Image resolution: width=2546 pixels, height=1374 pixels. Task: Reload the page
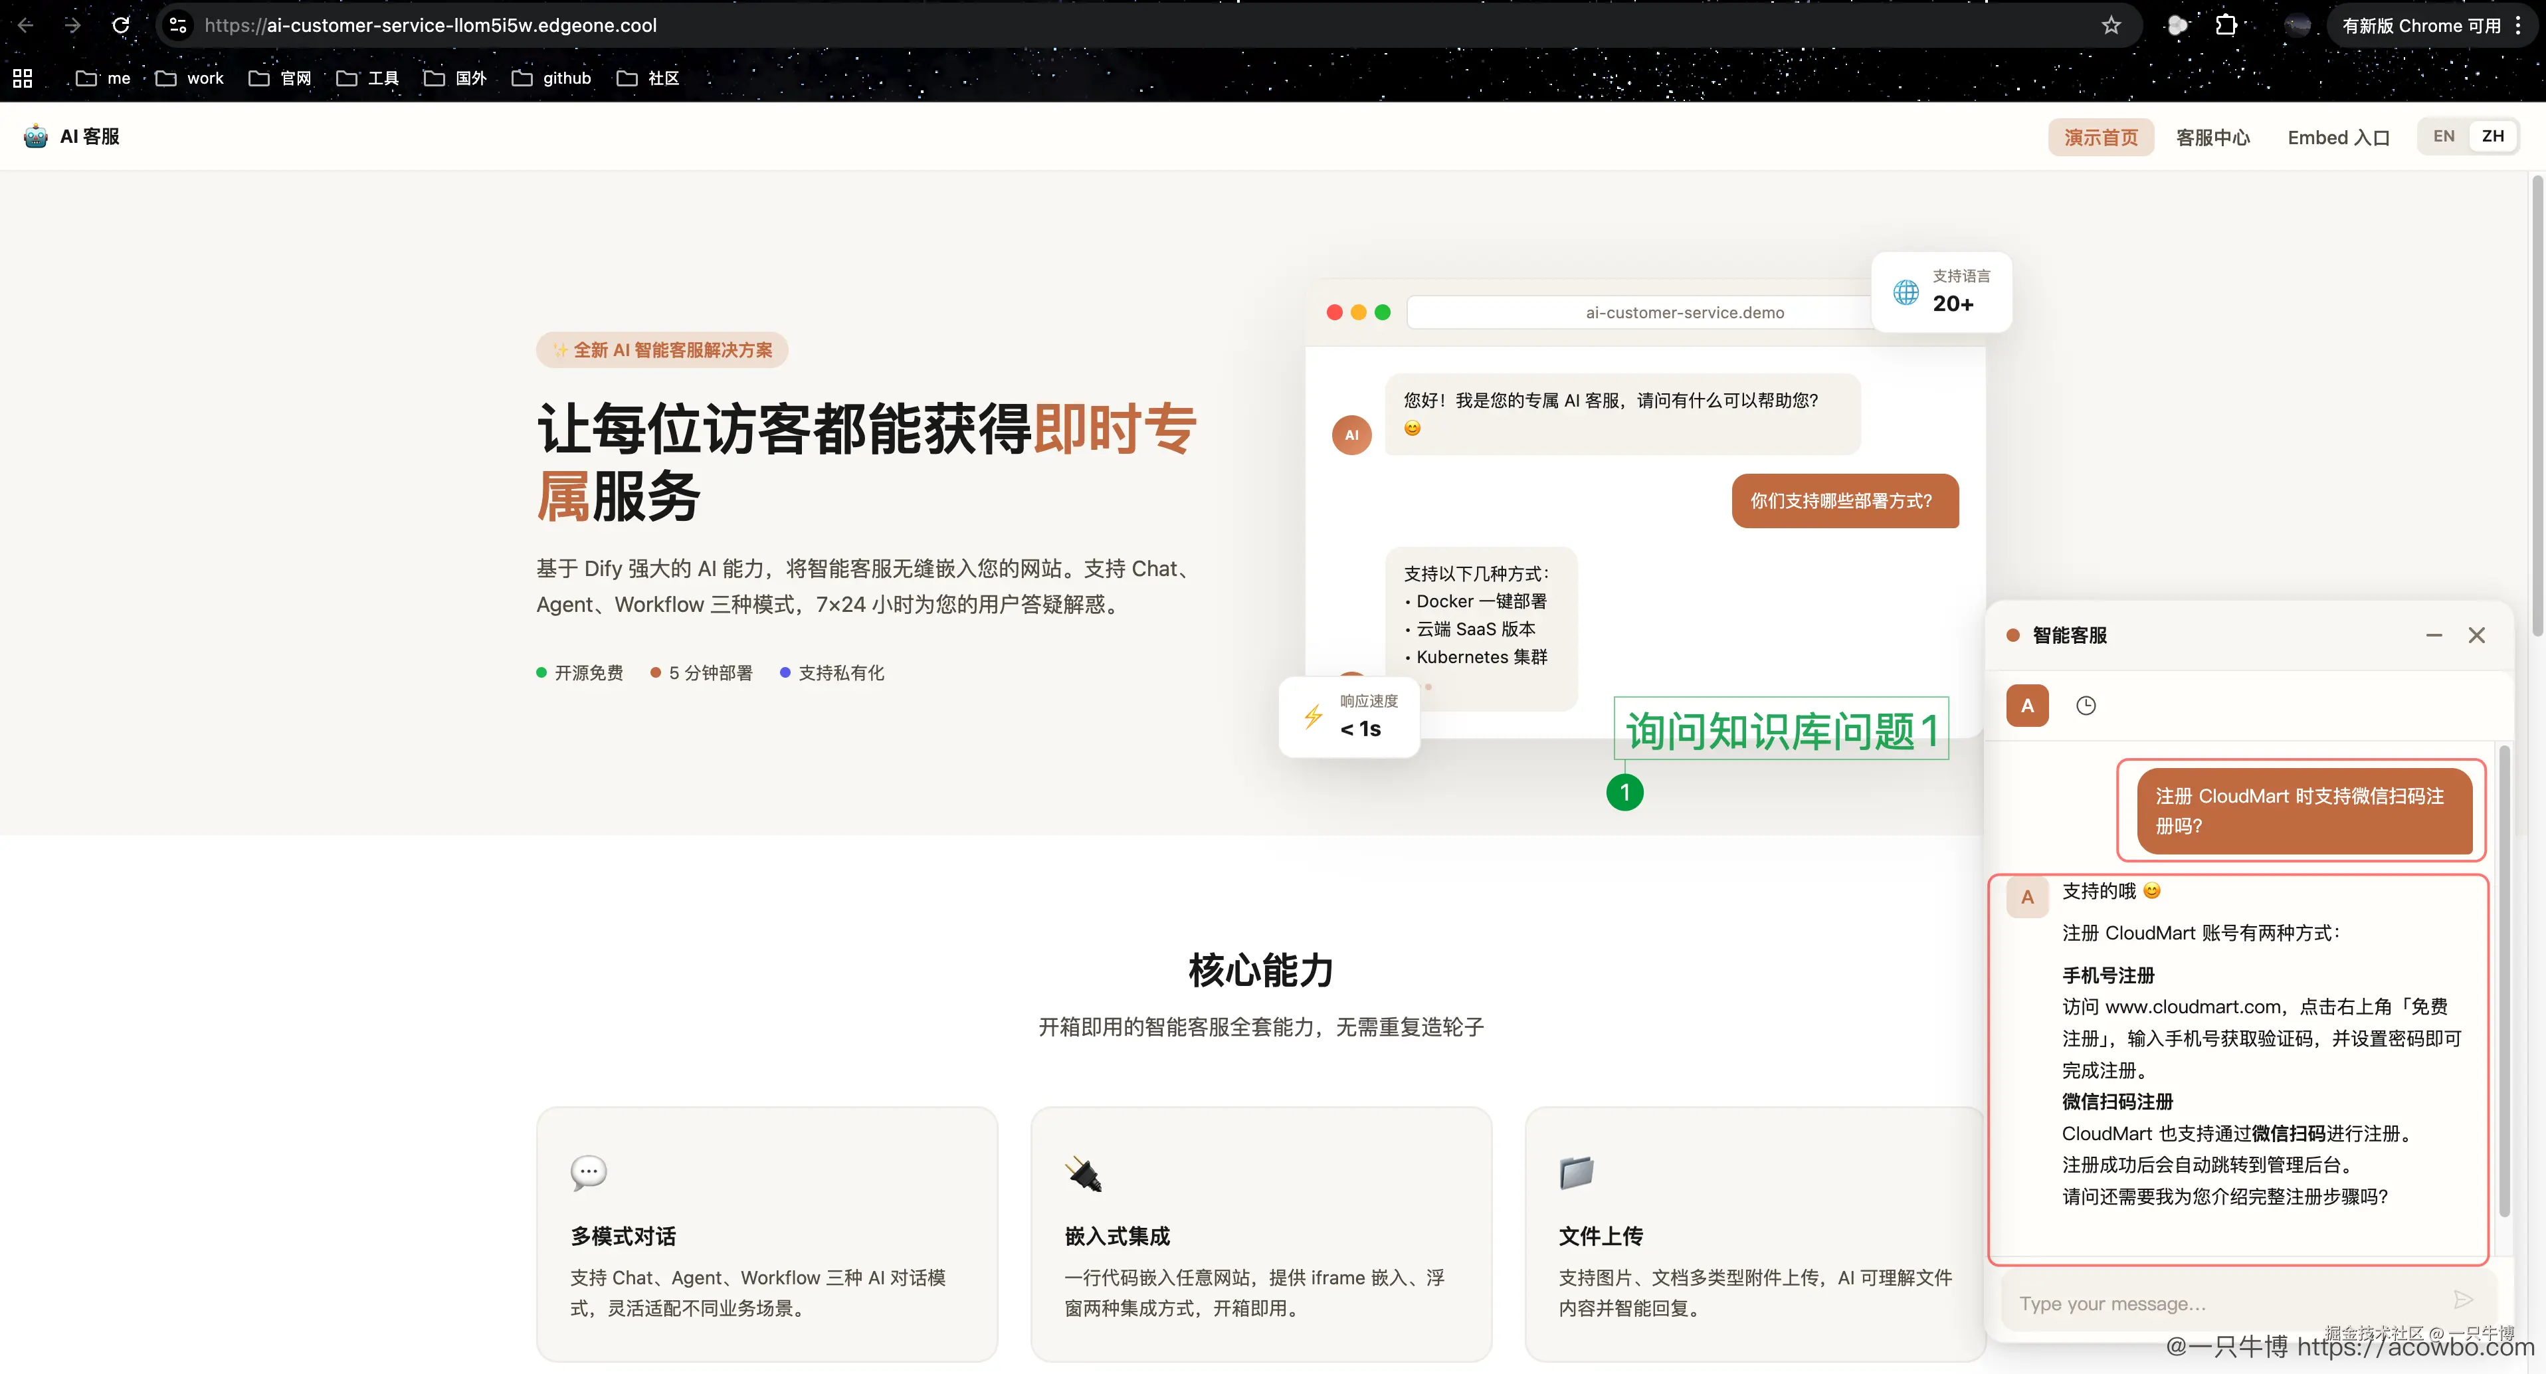pos(120,26)
